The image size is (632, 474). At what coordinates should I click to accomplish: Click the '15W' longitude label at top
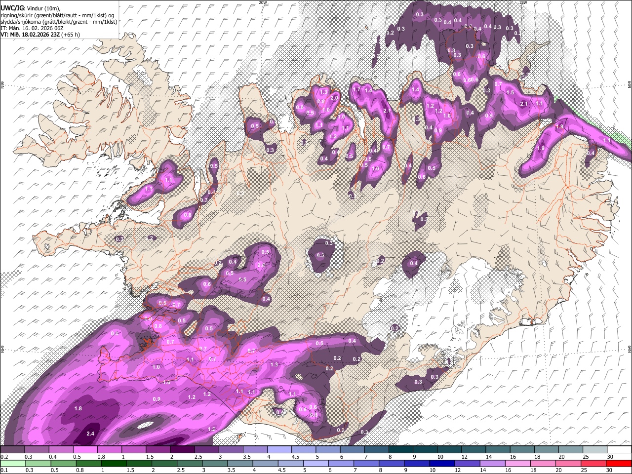point(523,2)
